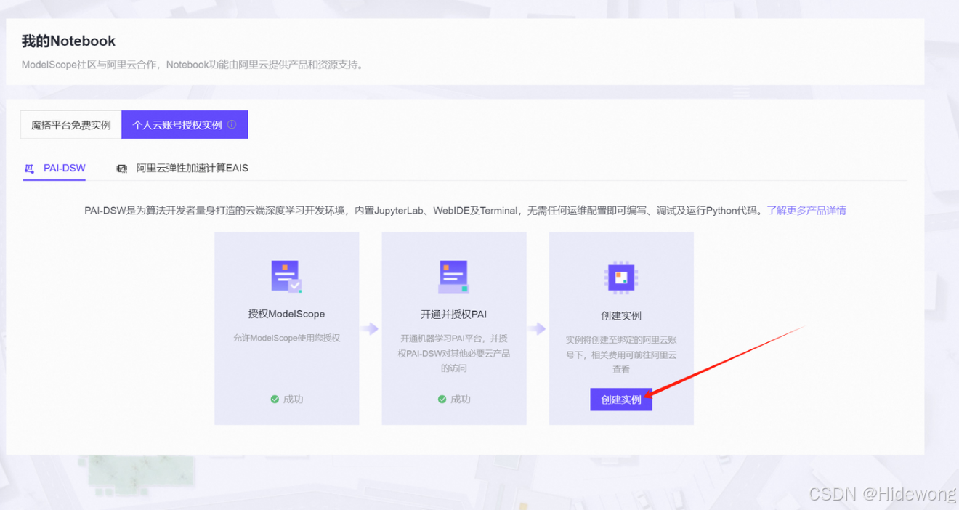
Task: Click arrow between 授权ModelScope and 开通并授权PAI
Action: click(370, 329)
